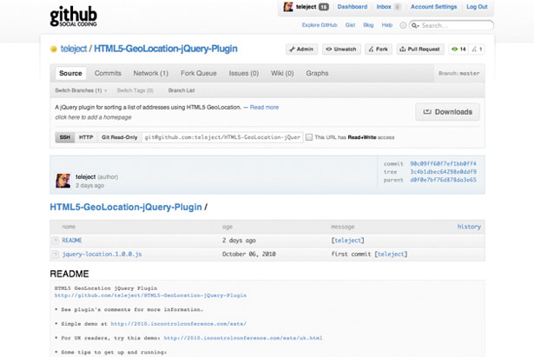
Task: Open Branch List link
Action: [181, 90]
